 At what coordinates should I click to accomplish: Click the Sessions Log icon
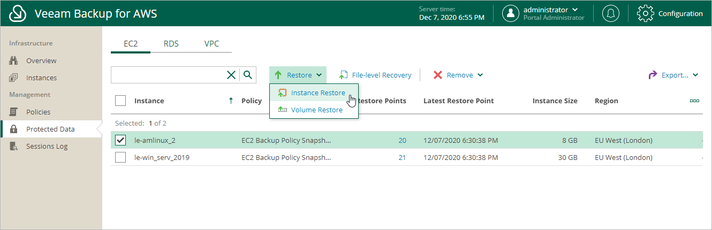pos(14,146)
